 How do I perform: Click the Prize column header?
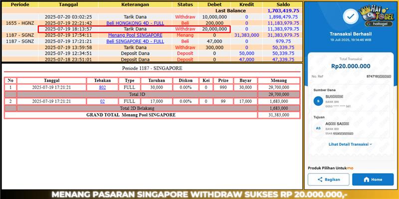click(223, 80)
